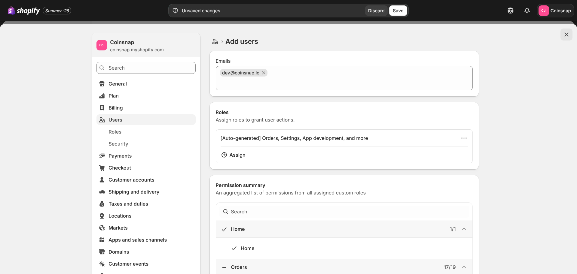Save the unsaved changes

point(398,11)
